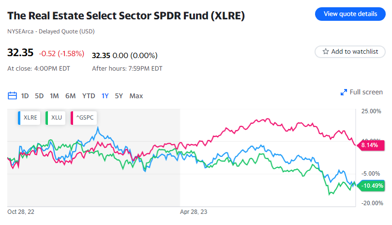Click the Apr 28, 23 date marker
Viewport: 392px width, 225px height.
[x=194, y=212]
